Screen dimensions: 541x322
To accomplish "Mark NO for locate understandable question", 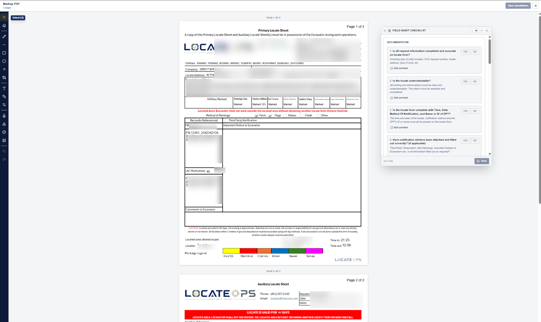I will pyautogui.click(x=475, y=82).
